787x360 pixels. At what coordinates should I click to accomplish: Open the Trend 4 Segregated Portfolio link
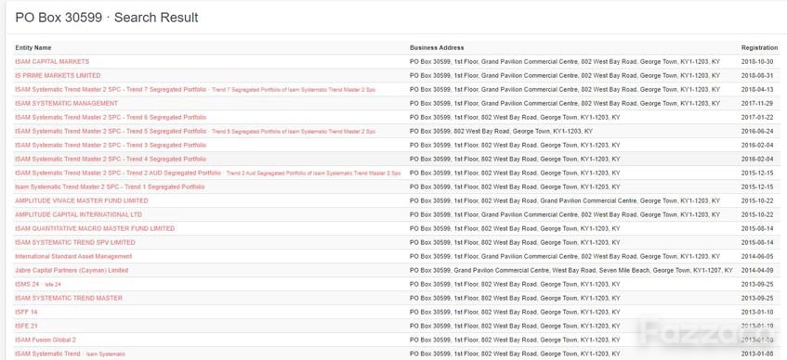pyautogui.click(x=111, y=159)
